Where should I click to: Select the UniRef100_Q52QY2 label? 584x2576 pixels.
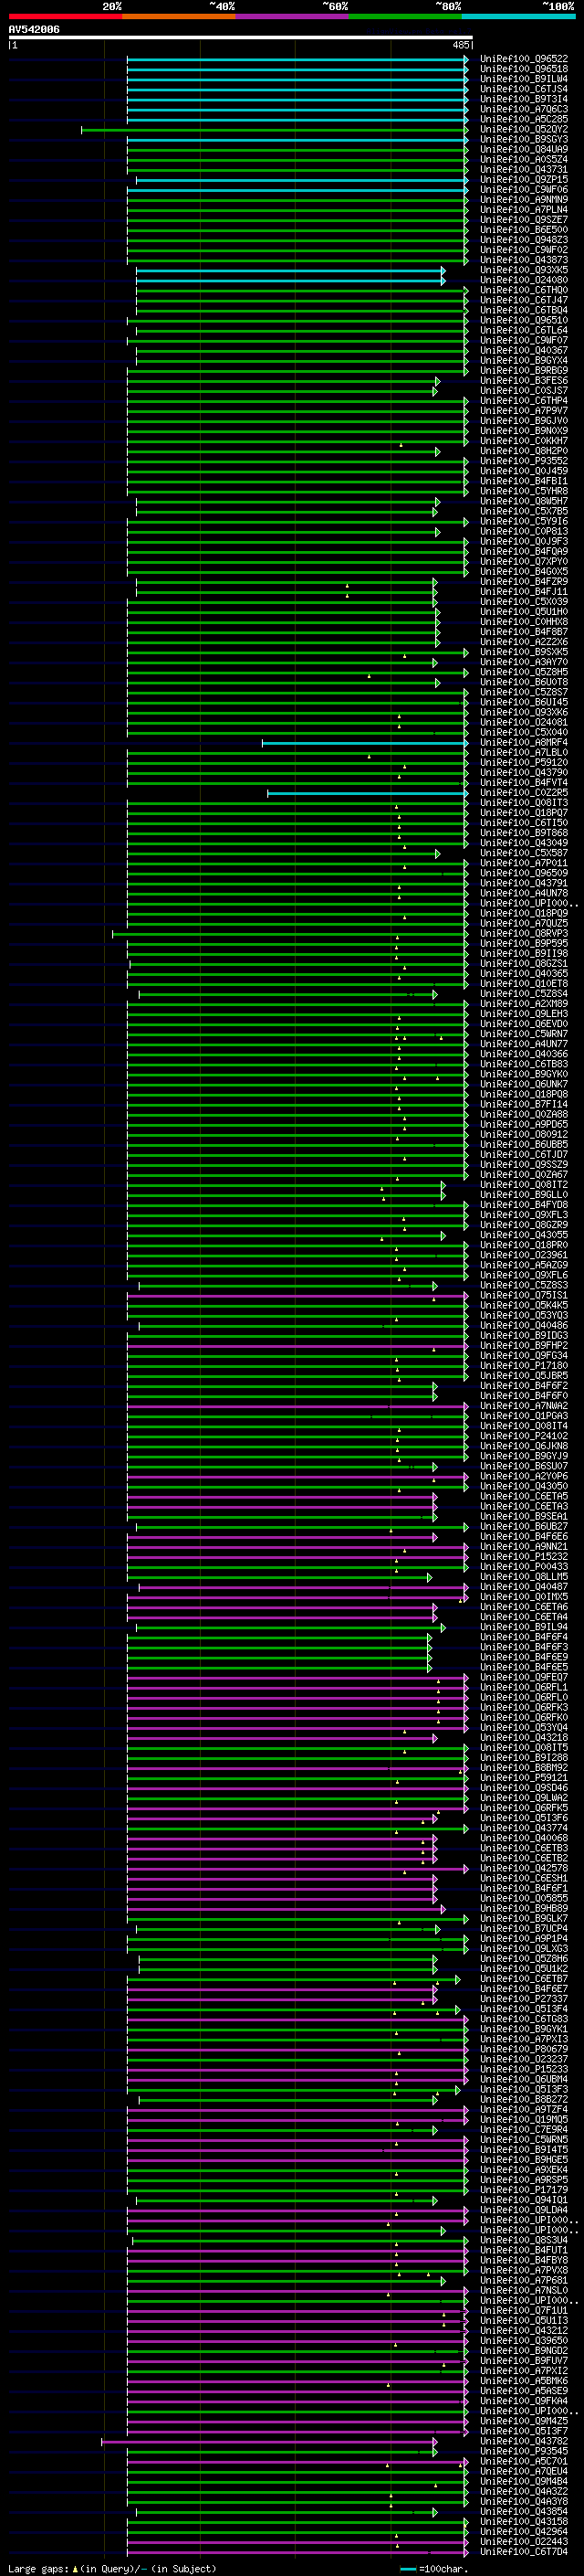pos(523,129)
